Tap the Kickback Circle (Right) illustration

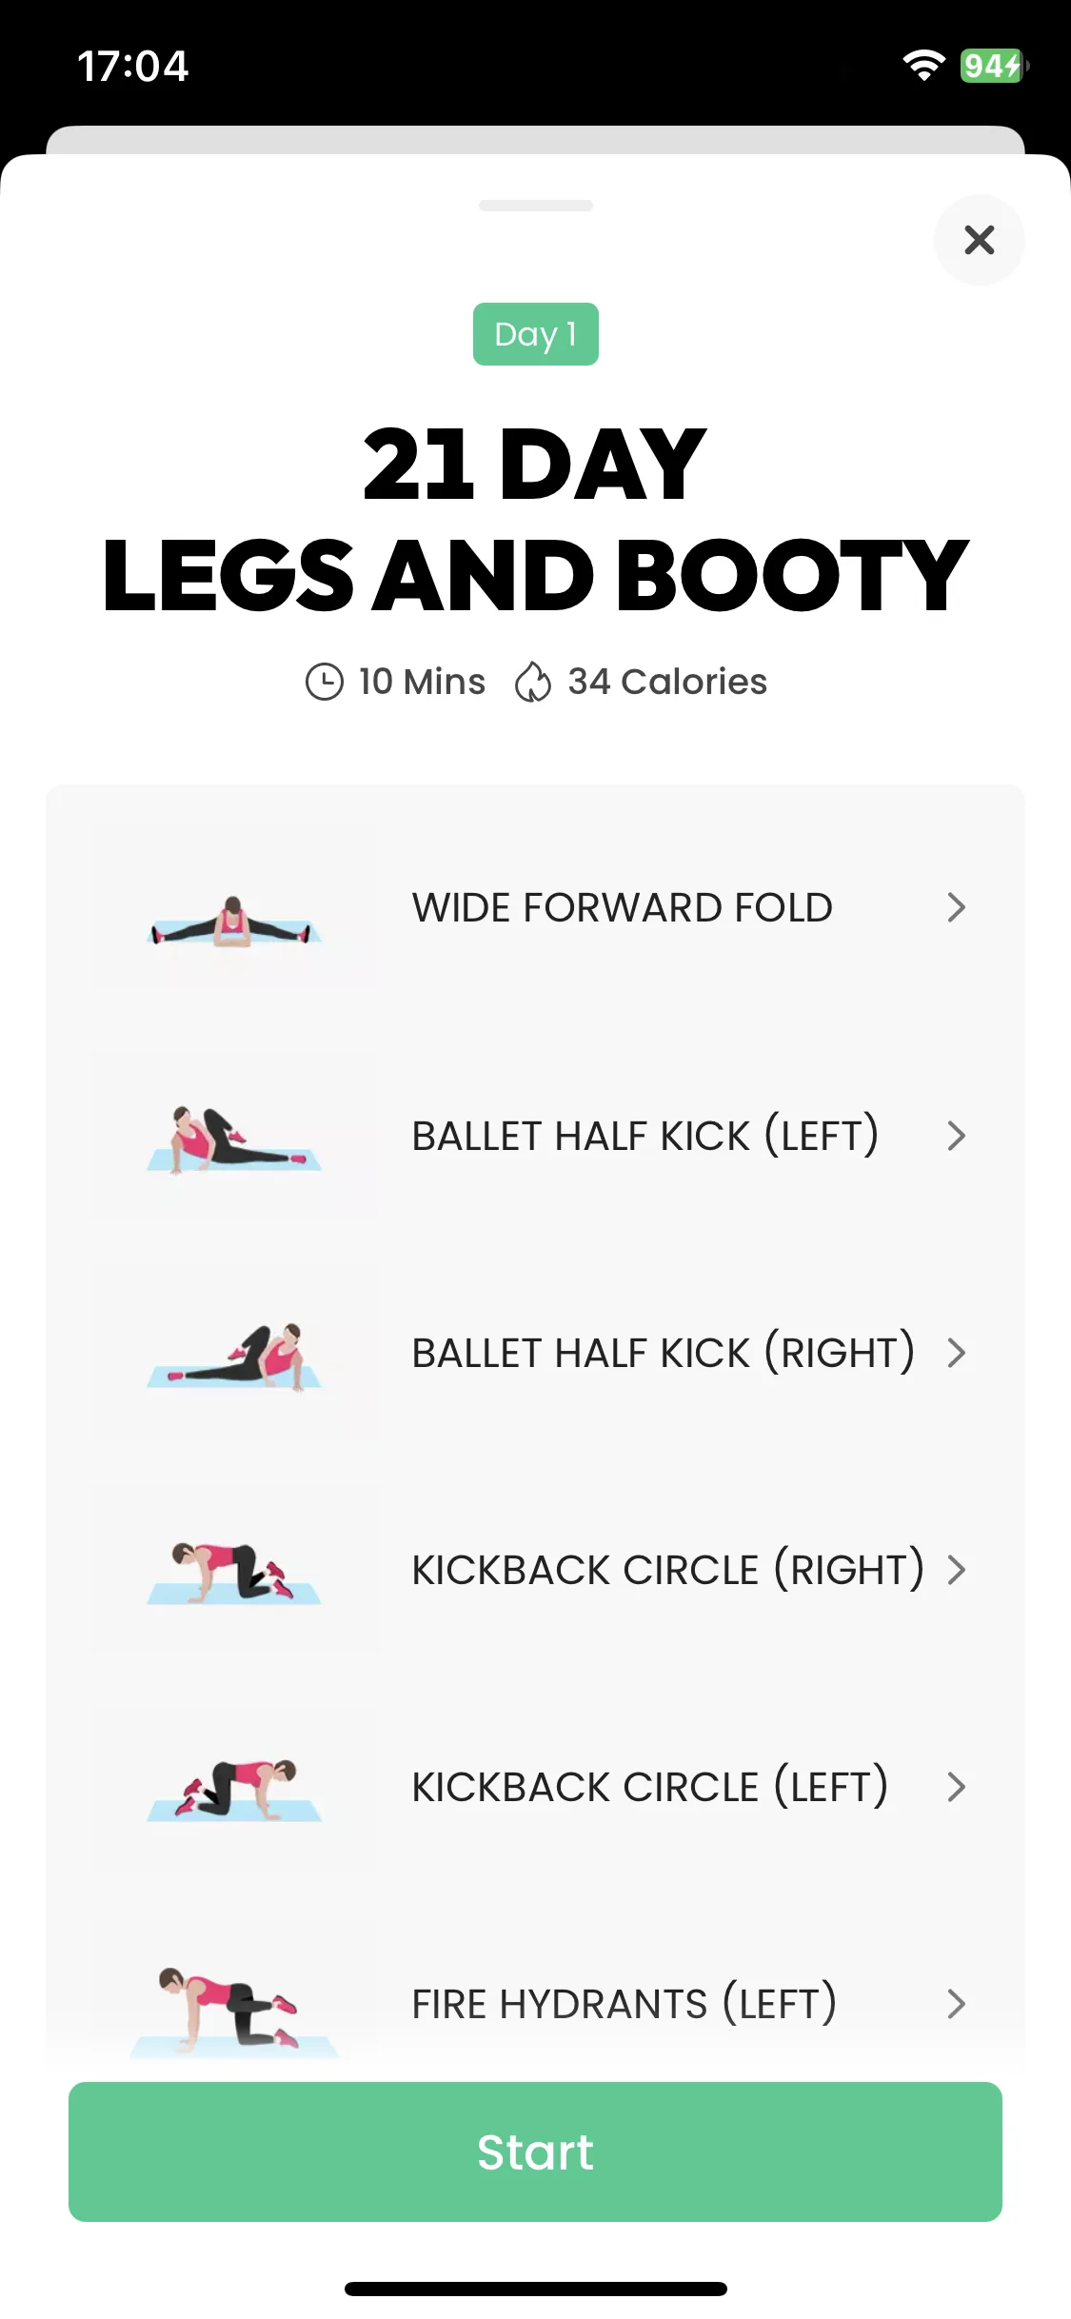click(x=233, y=1574)
